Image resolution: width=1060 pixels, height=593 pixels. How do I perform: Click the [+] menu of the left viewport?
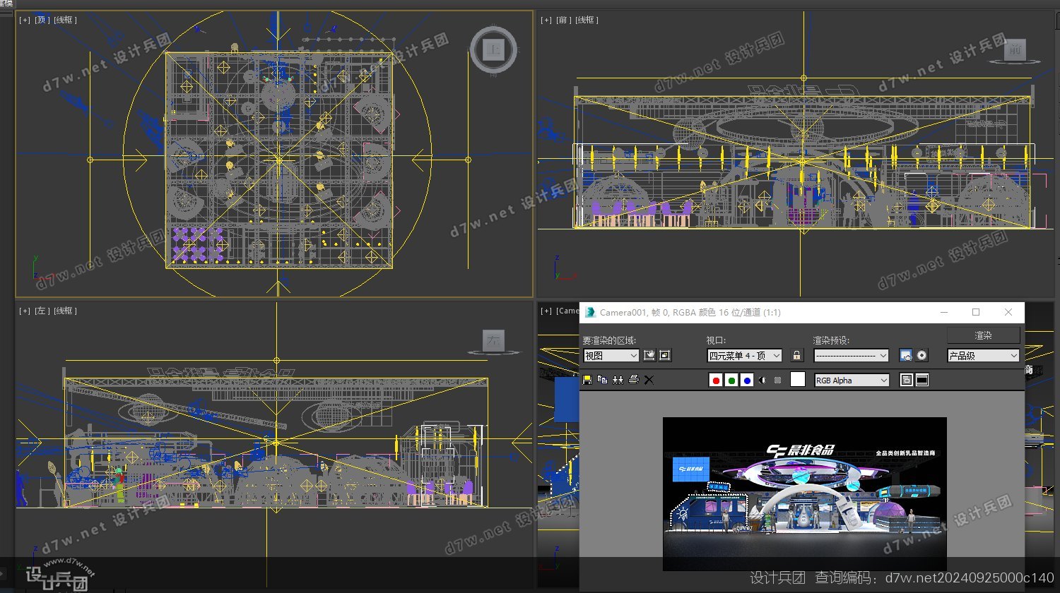[25, 311]
